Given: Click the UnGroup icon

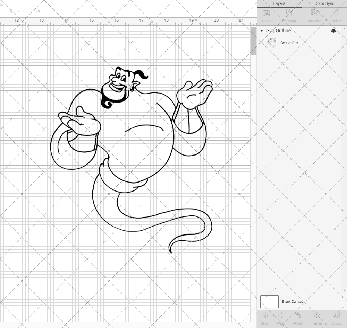Looking at the screenshot, I should click(289, 13).
